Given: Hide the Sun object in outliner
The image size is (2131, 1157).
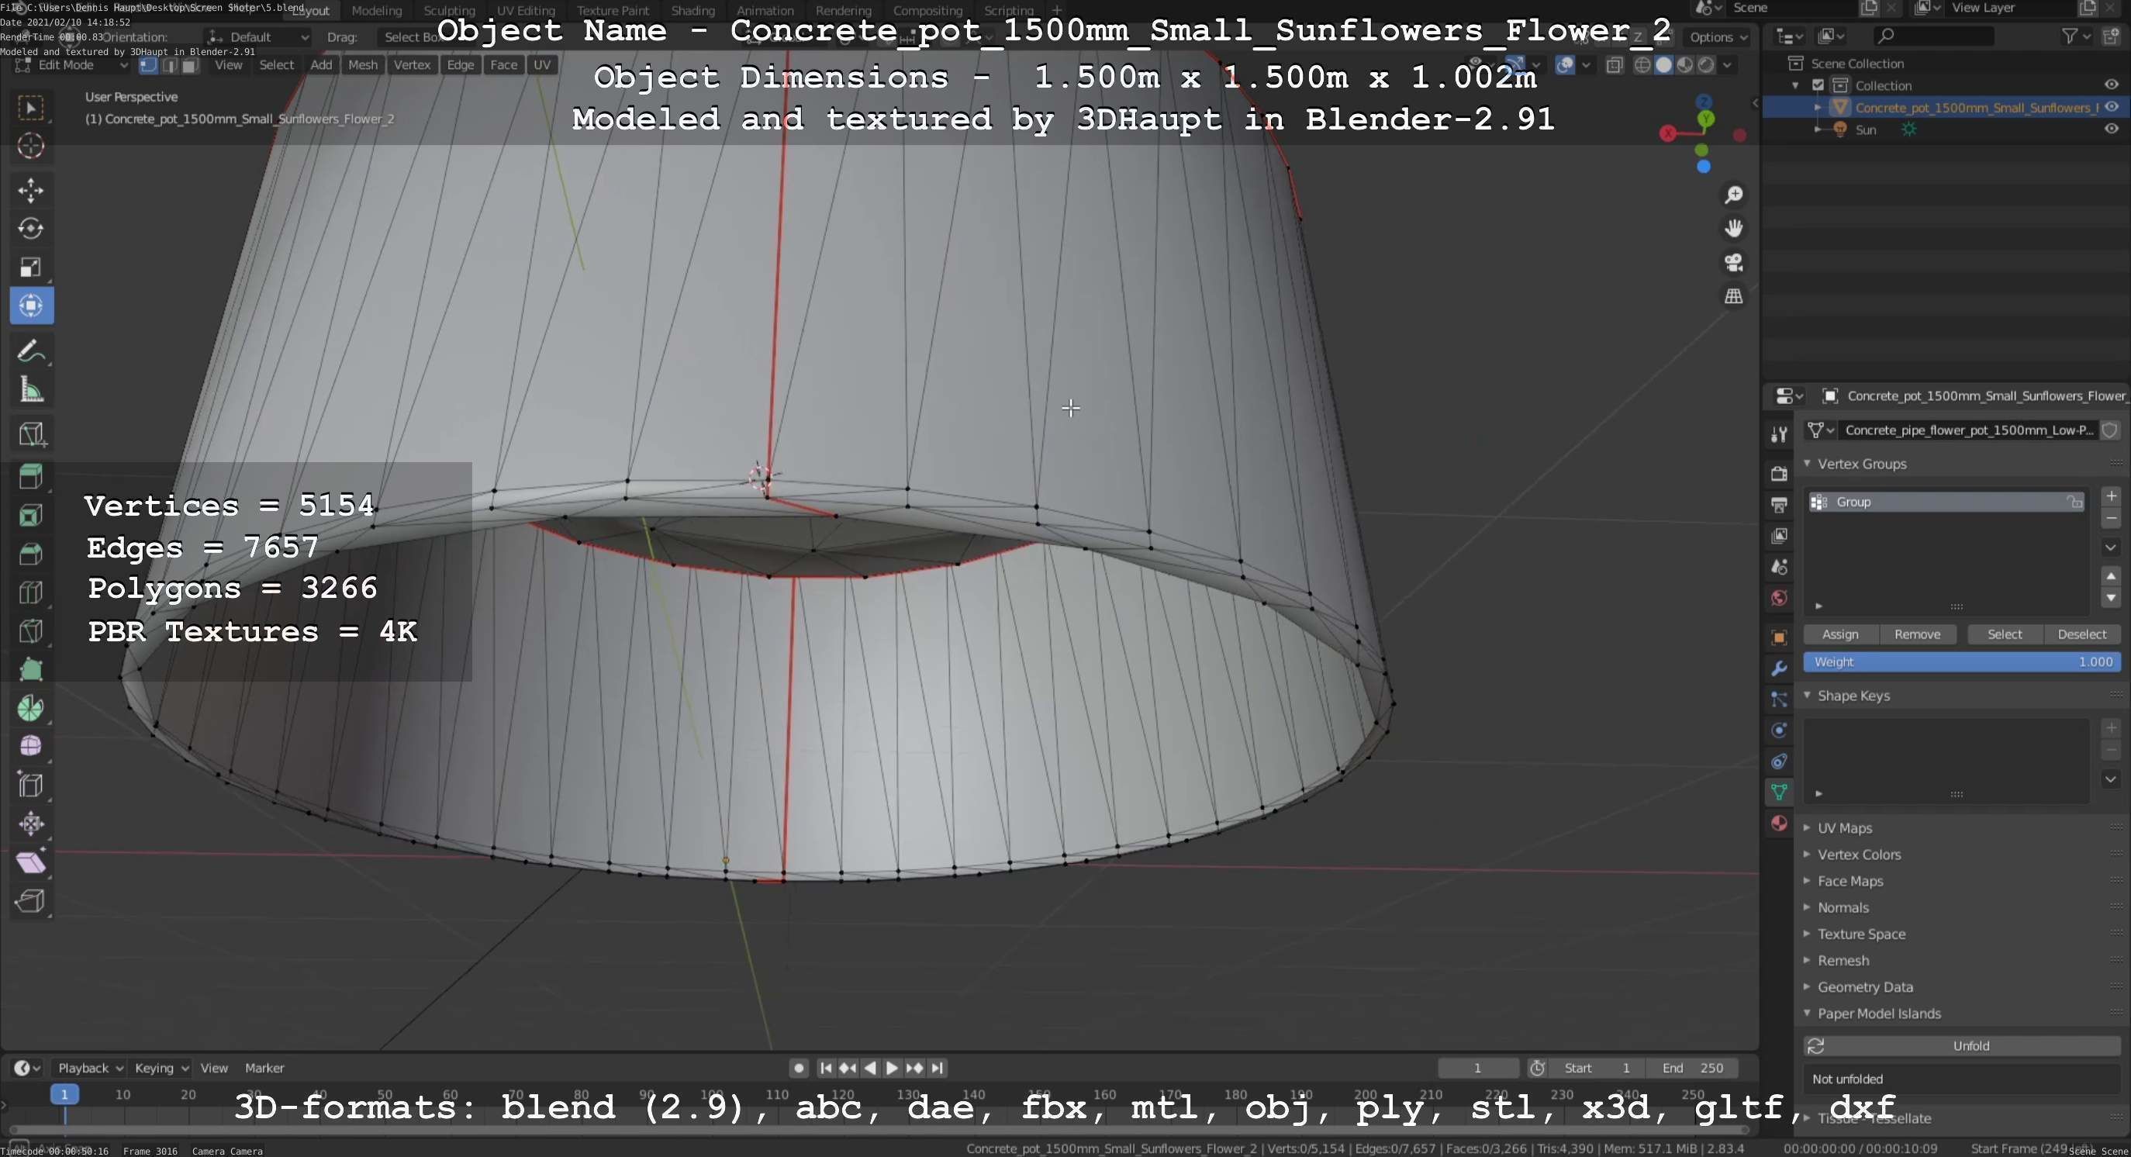Looking at the screenshot, I should [x=2111, y=129].
